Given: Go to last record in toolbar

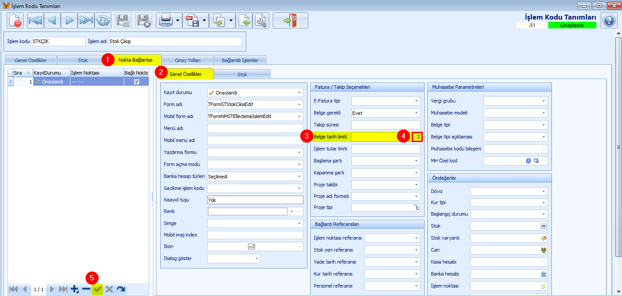Looking at the screenshot, I should (x=86, y=21).
